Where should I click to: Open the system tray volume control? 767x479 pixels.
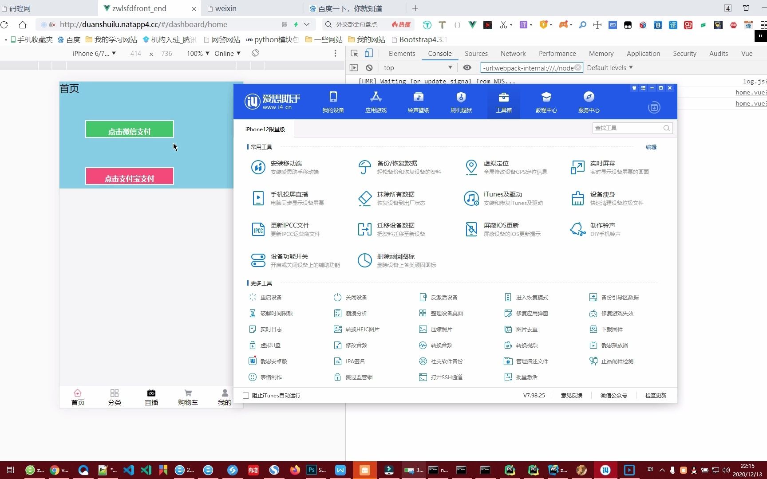(726, 470)
